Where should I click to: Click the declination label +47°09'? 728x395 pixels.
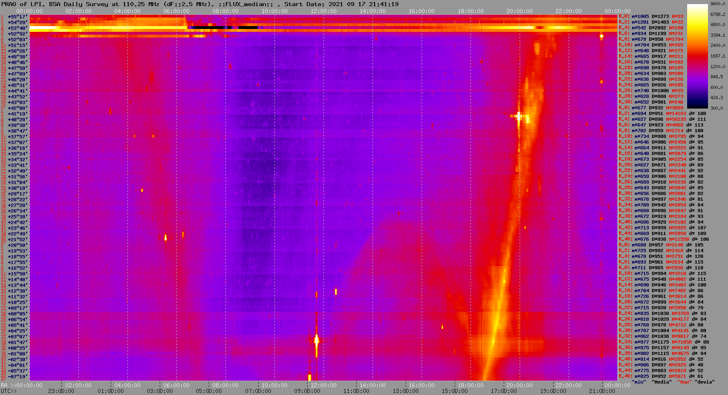18,74
